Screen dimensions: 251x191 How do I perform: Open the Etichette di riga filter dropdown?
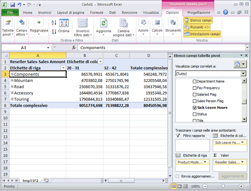(63, 68)
